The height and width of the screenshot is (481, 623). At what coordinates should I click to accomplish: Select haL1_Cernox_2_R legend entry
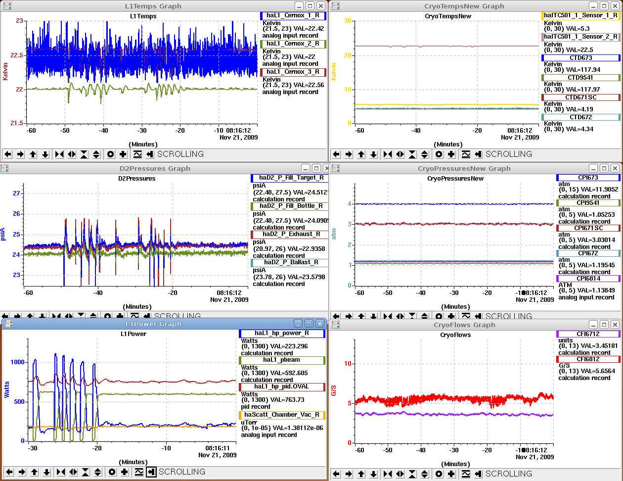tap(293, 44)
